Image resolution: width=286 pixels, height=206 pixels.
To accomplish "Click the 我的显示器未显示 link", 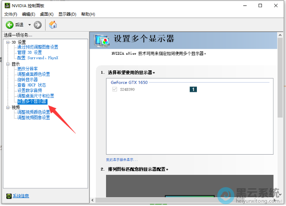I will 122,160.
